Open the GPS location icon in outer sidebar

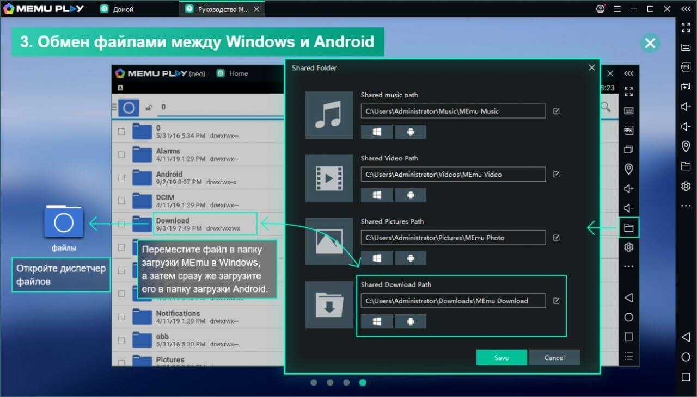[686, 146]
